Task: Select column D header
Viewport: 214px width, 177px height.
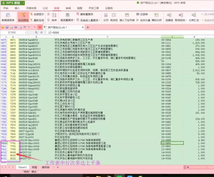Action: coord(172,37)
